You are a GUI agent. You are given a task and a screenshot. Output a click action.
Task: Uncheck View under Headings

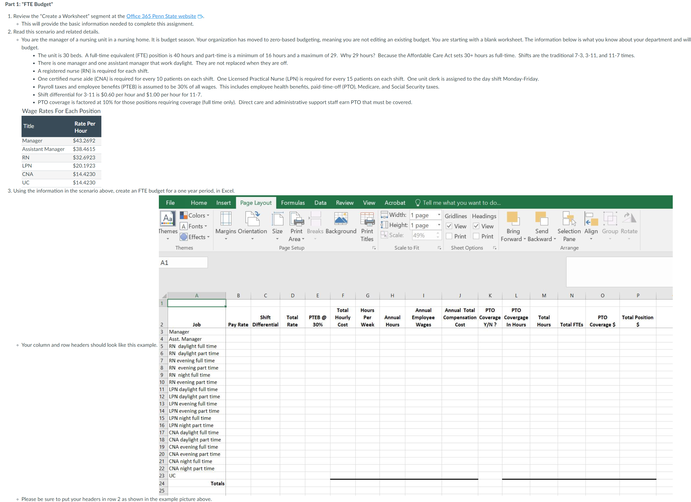click(x=476, y=226)
